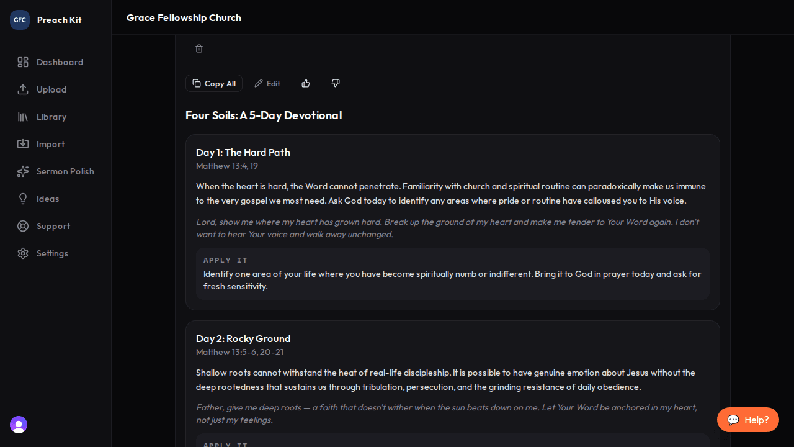The image size is (794, 447).
Task: Click the Day 1: The Hard Path card
Action: [x=452, y=222]
